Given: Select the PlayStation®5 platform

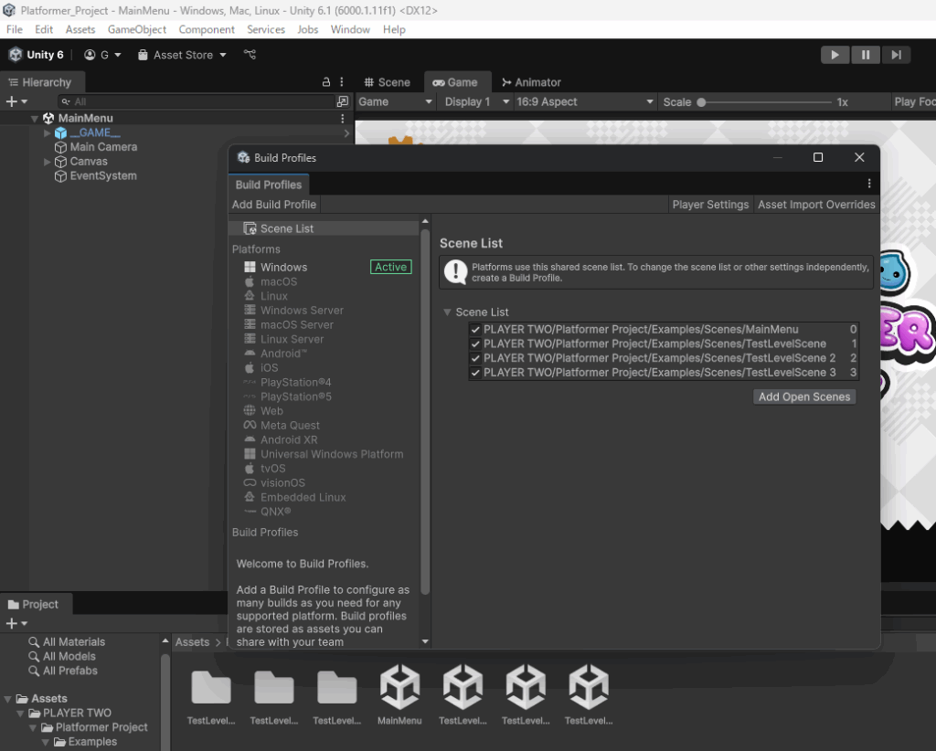Looking at the screenshot, I should pyautogui.click(x=324, y=397).
